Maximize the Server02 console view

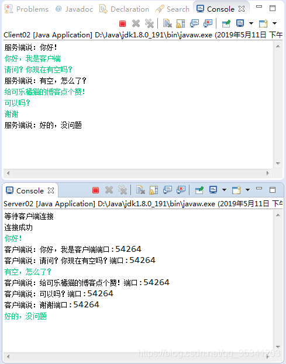tap(273, 190)
